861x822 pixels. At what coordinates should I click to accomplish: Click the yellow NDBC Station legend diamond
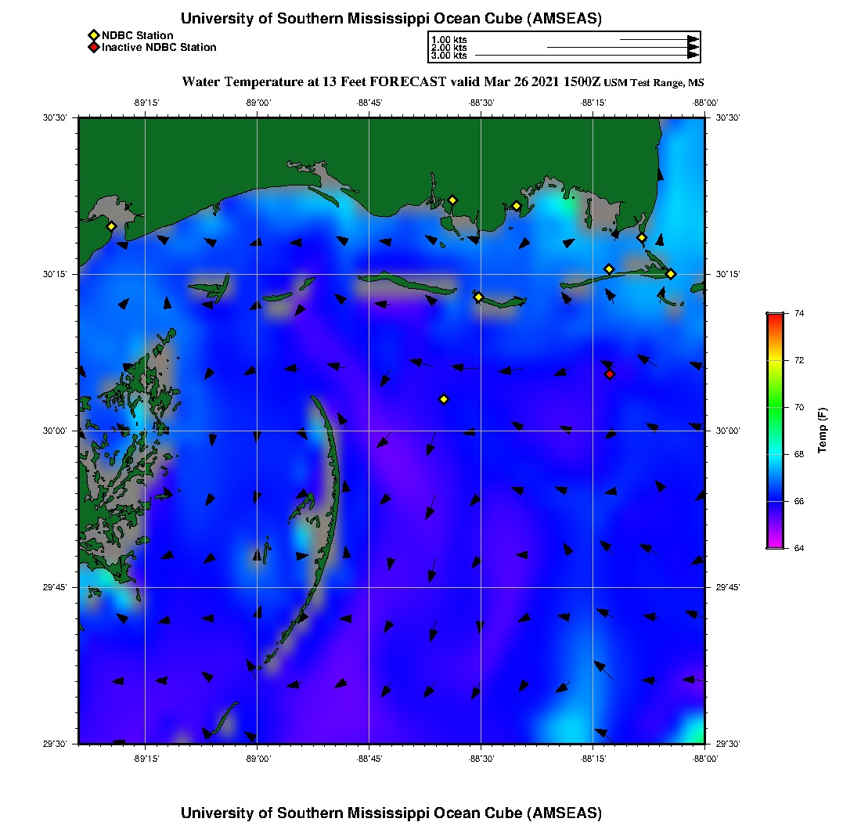93,36
